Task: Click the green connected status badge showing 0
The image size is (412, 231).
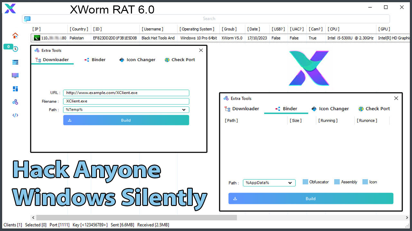Action: [x=8, y=47]
